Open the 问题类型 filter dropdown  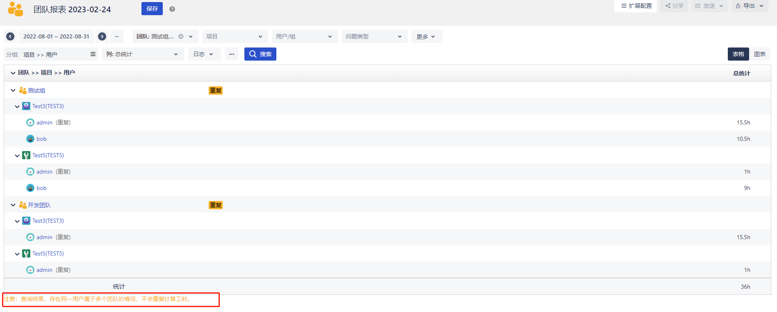(374, 36)
